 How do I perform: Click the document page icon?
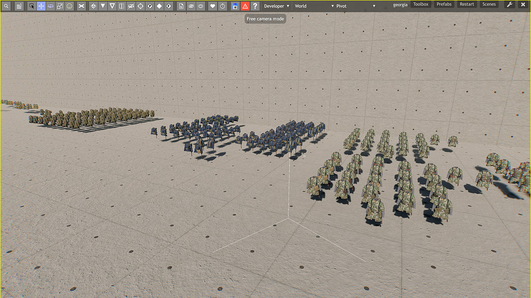click(182, 6)
